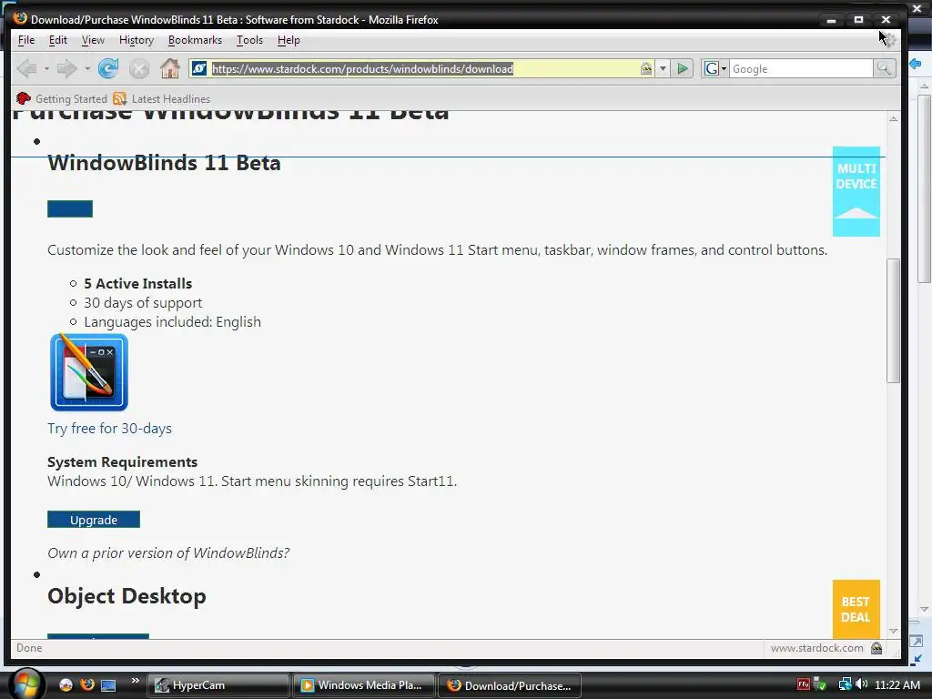
Task: Click the 30 days of support text
Action: point(143,302)
